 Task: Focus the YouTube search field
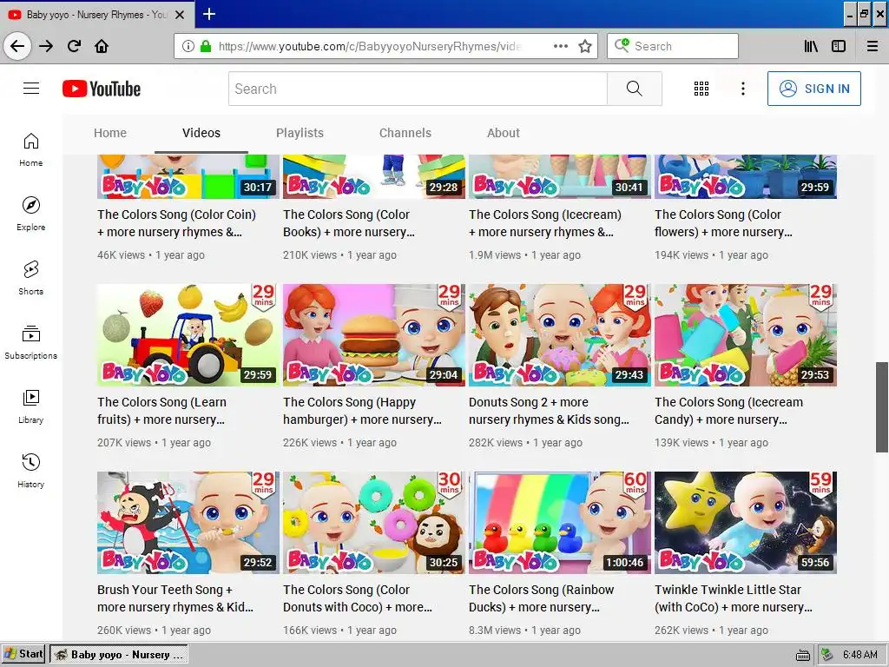click(x=418, y=89)
